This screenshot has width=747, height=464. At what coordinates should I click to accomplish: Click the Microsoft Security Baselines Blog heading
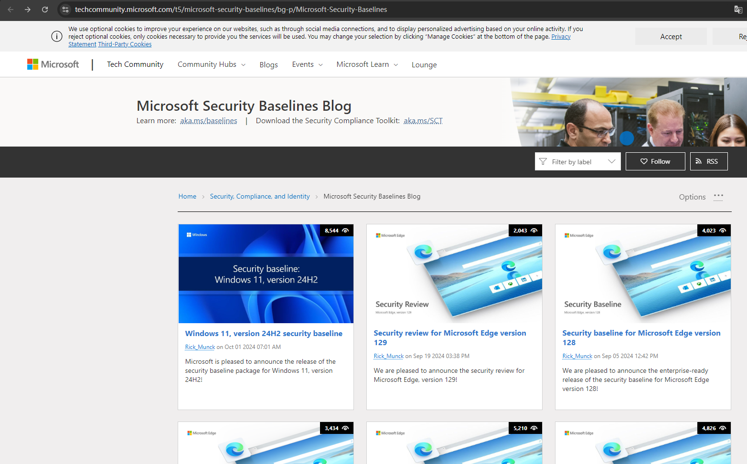(244, 105)
